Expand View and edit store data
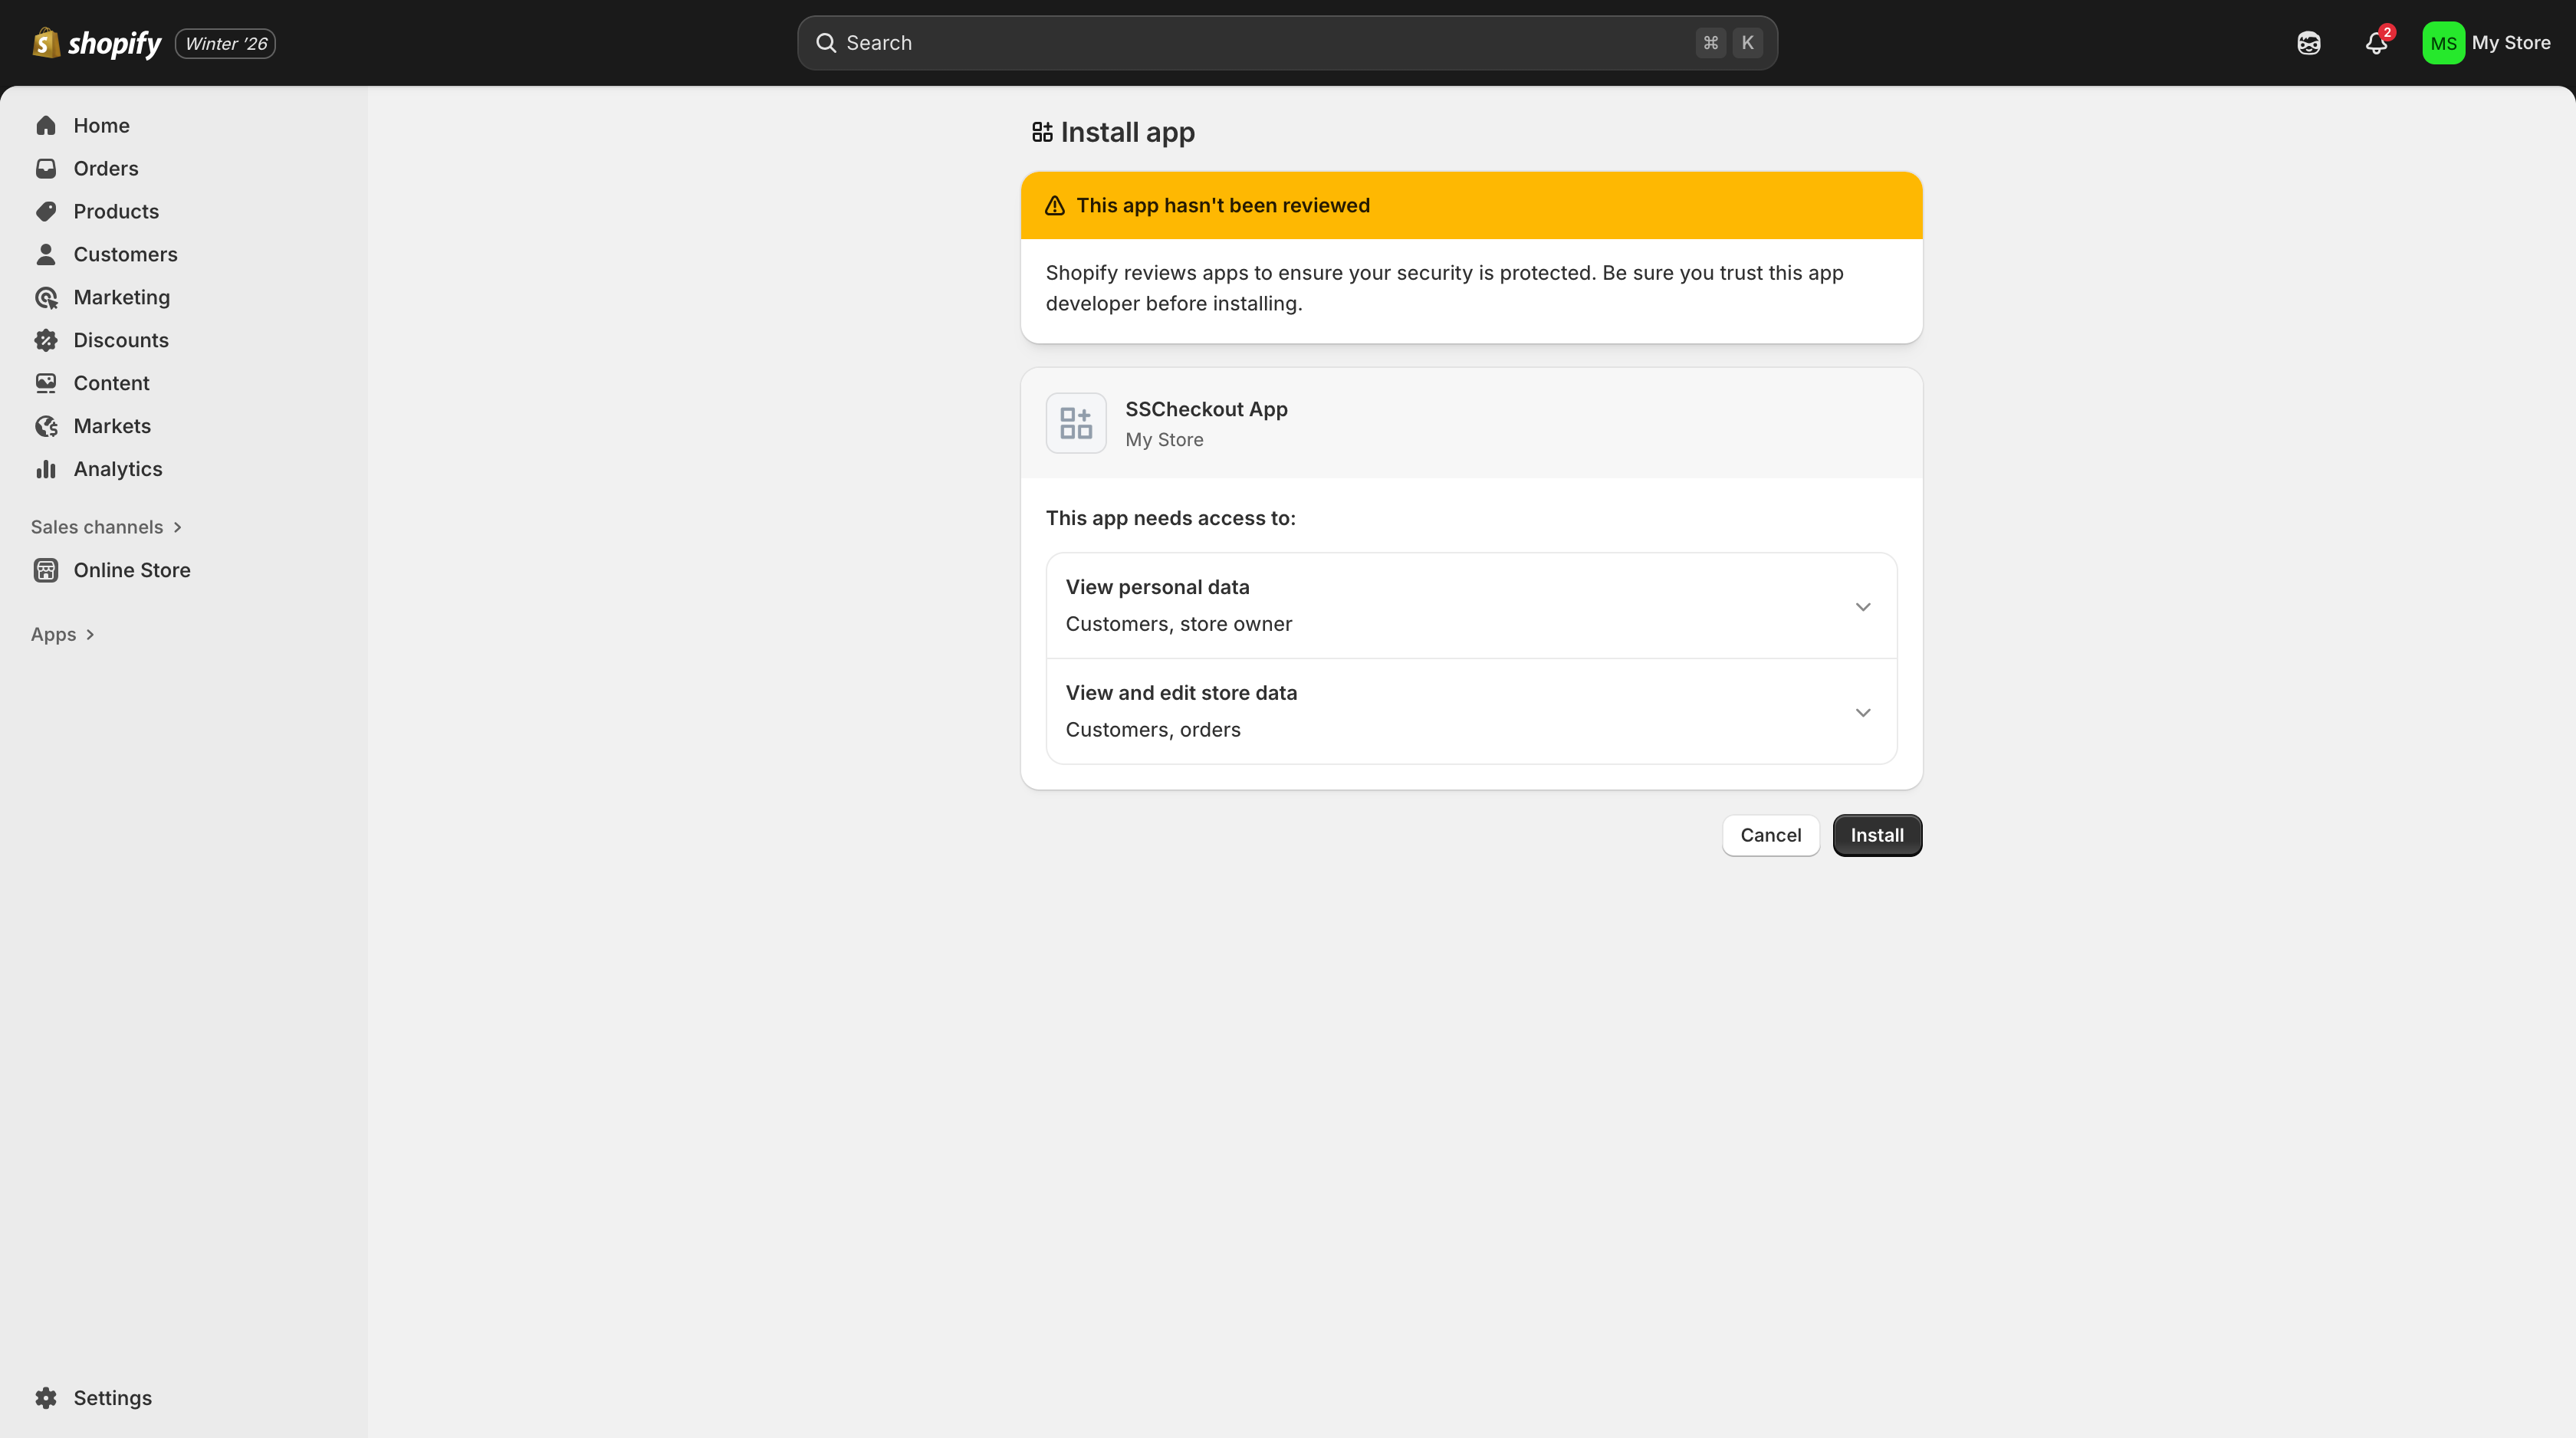Viewport: 2576px width, 1438px height. (1862, 712)
